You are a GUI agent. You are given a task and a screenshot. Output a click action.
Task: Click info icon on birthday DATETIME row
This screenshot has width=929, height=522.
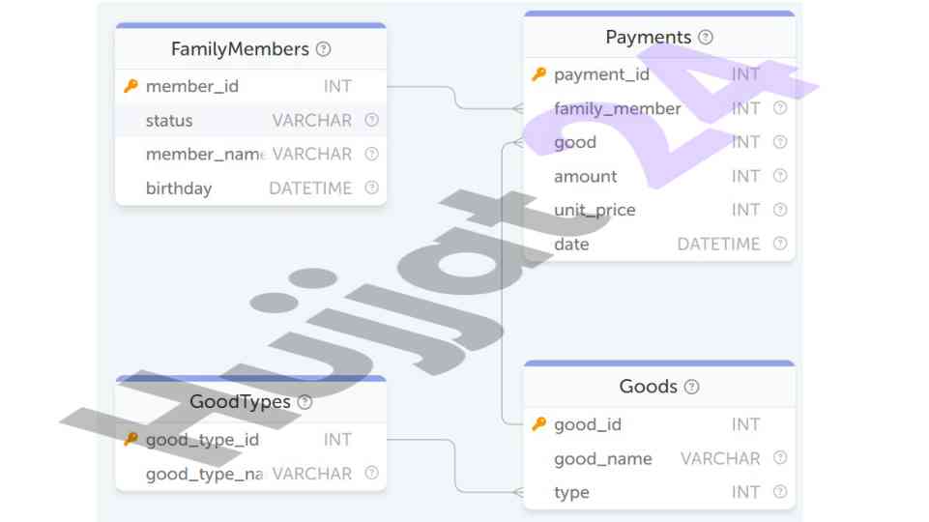point(371,188)
